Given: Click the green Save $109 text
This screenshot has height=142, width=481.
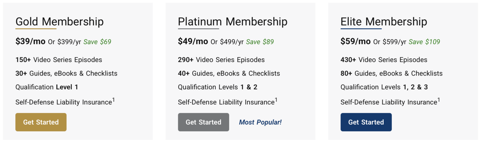Looking at the screenshot, I should (424, 42).
